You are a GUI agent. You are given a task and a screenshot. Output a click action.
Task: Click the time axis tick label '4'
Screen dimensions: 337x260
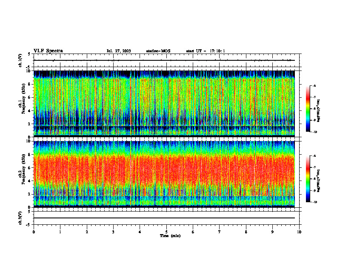[140, 232]
